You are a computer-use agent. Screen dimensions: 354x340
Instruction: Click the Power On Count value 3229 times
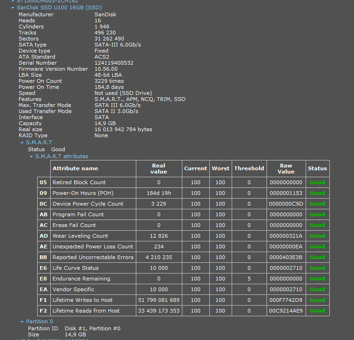(x=109, y=81)
